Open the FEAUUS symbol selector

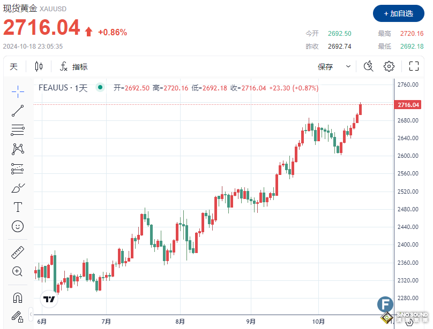coord(54,88)
